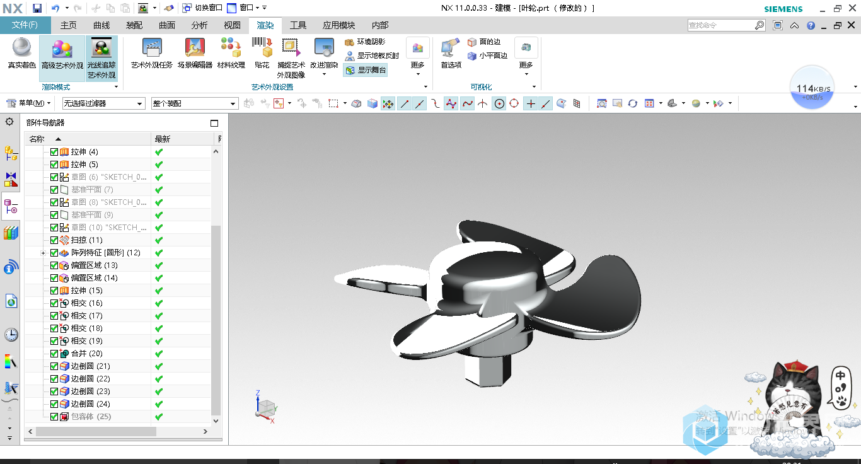Open the 无选择过滤器 selection filter dropdown

[x=104, y=103]
